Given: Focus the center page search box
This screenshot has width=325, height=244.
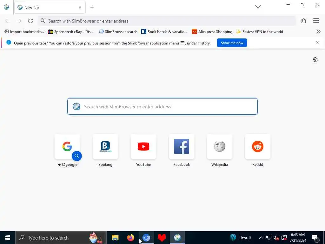Looking at the screenshot, I should 162,106.
